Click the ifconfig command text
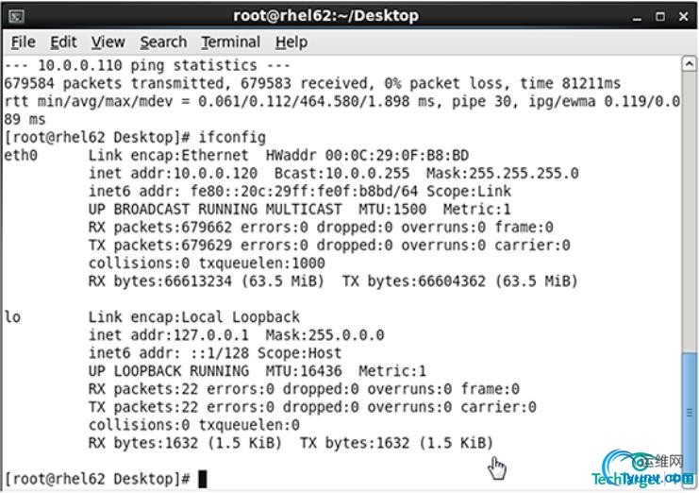Image resolution: width=699 pixels, height=493 pixels. pyautogui.click(x=232, y=137)
